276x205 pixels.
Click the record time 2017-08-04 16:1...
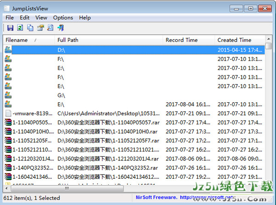(188, 105)
